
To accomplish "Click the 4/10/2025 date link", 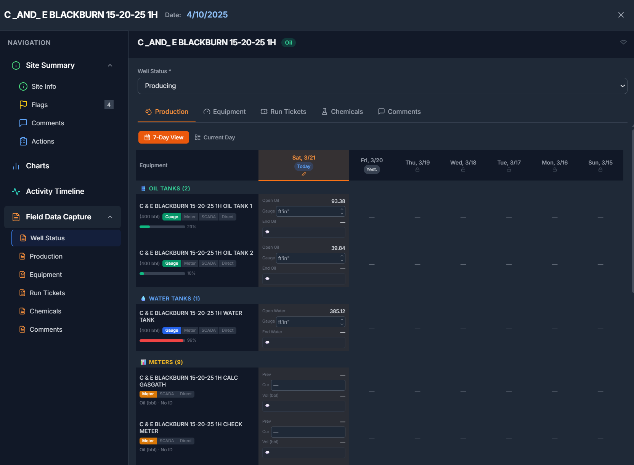I will point(207,15).
